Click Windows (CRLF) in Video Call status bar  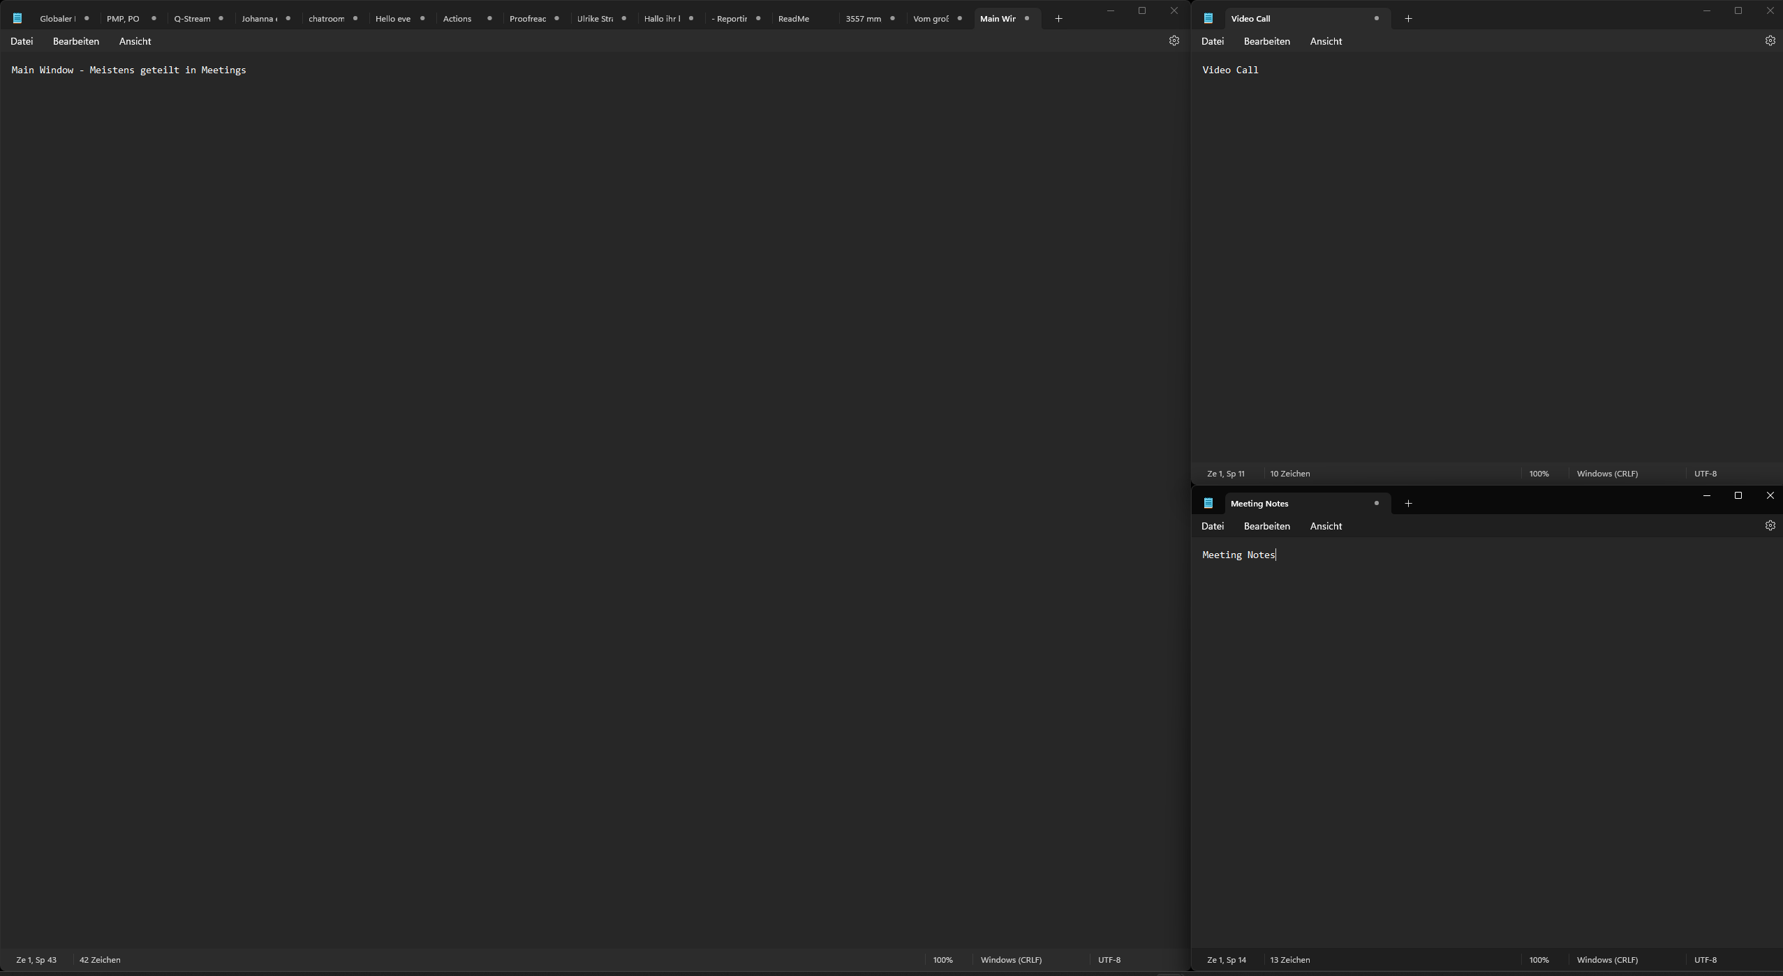1607,474
